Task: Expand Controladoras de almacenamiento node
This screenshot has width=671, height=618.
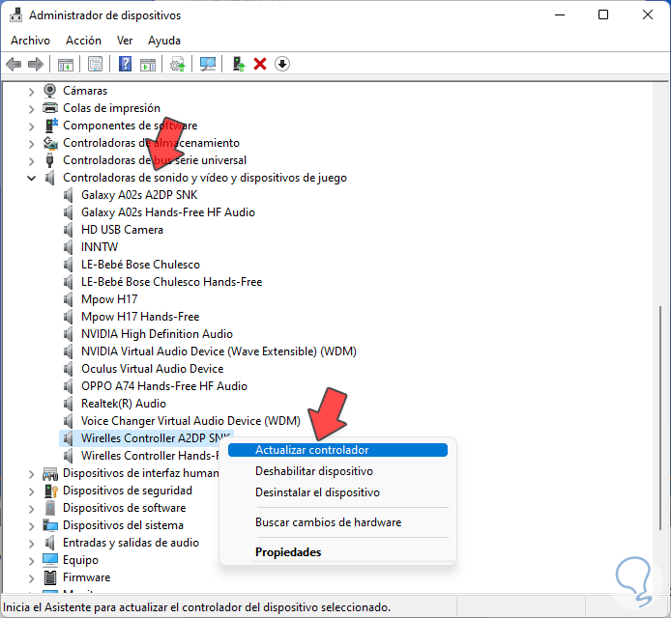Action: coord(31,144)
